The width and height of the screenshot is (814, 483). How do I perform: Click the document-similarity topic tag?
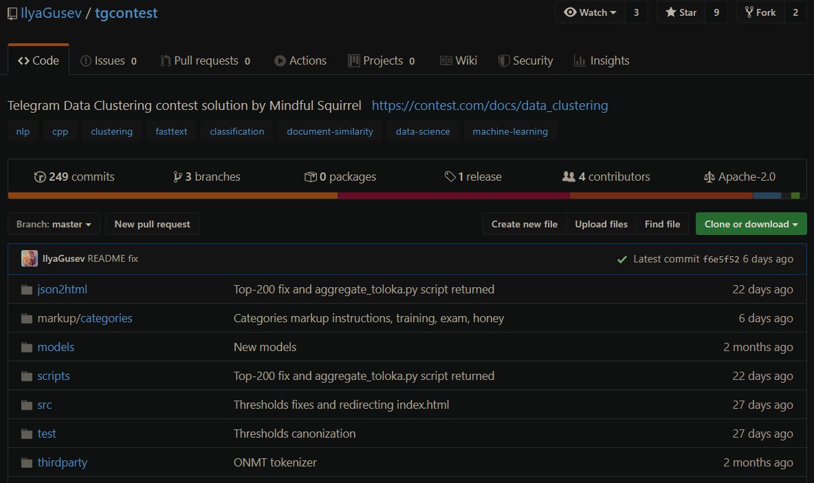[x=329, y=131]
